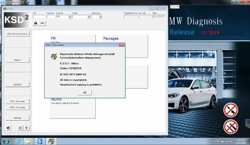Click the TeamViewer side panel tab on the right edge
The width and height of the screenshot is (250, 145).
point(247,122)
